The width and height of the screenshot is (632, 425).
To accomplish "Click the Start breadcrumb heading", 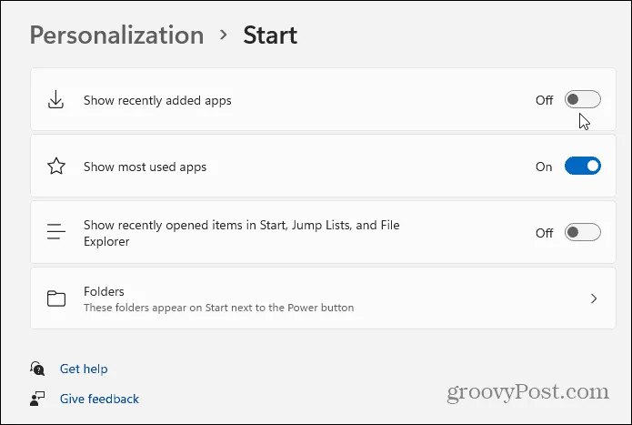I will point(270,35).
